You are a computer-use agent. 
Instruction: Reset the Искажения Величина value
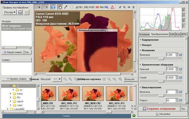point(181,55)
